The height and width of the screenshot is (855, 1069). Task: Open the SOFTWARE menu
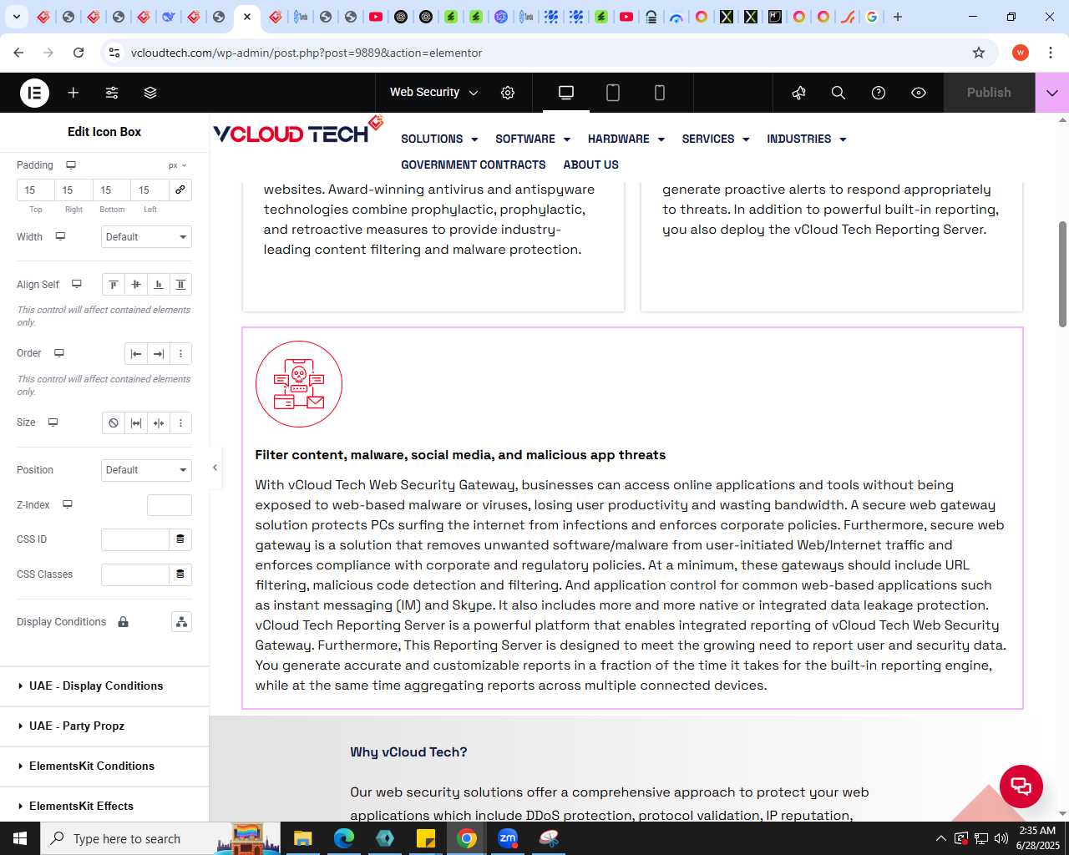(x=533, y=139)
